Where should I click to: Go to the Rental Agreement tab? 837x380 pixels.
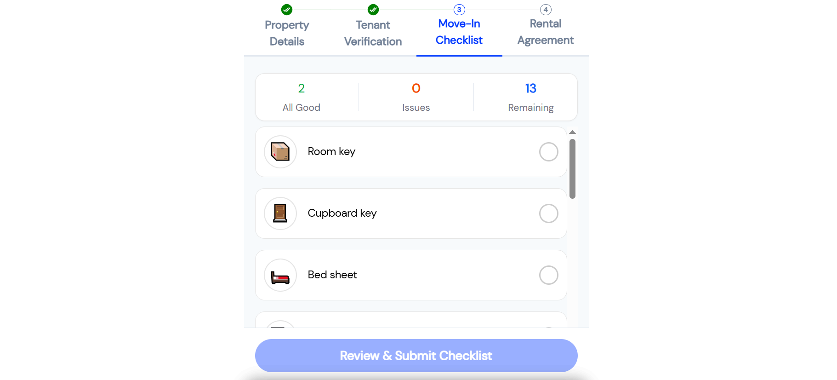pyautogui.click(x=546, y=32)
